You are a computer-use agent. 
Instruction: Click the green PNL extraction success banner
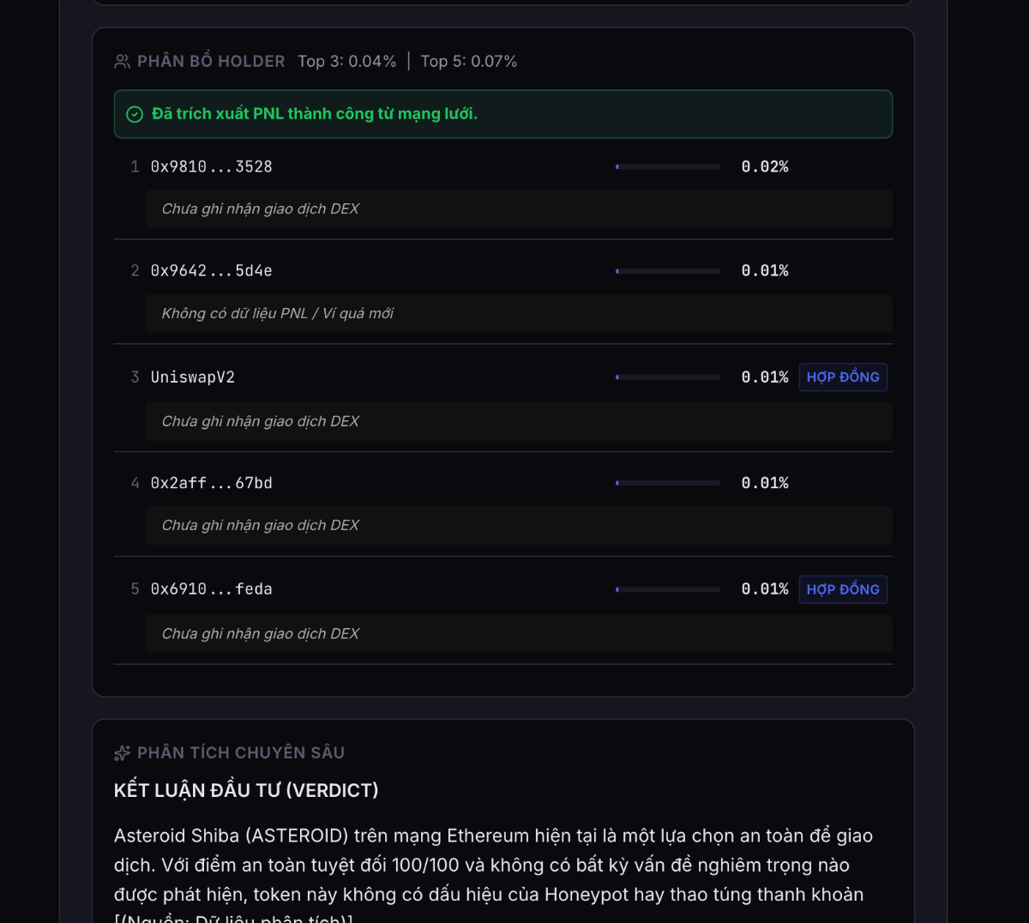pyautogui.click(x=502, y=114)
